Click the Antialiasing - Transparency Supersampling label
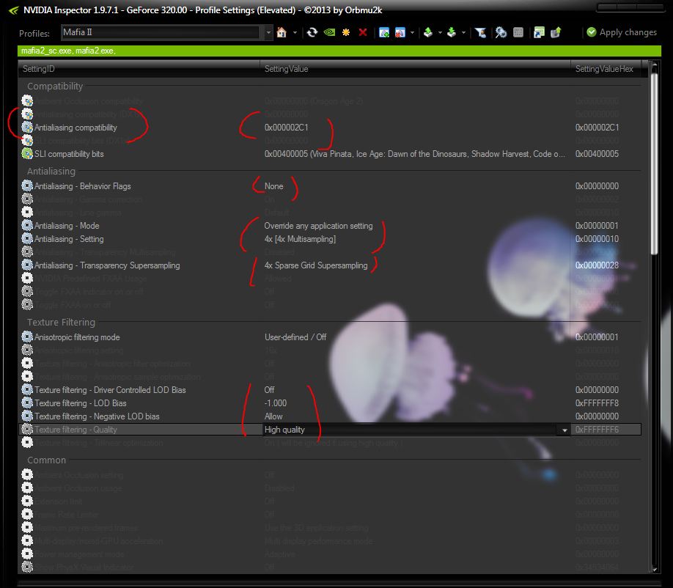673x588 pixels. pos(107,265)
